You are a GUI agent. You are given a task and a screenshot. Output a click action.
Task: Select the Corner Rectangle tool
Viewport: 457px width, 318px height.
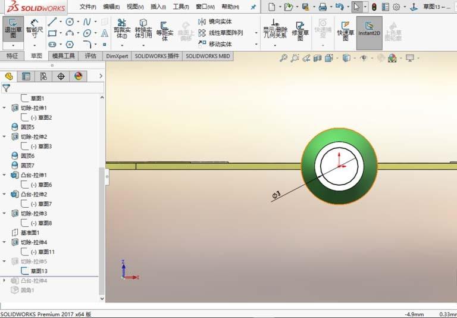(x=52, y=33)
